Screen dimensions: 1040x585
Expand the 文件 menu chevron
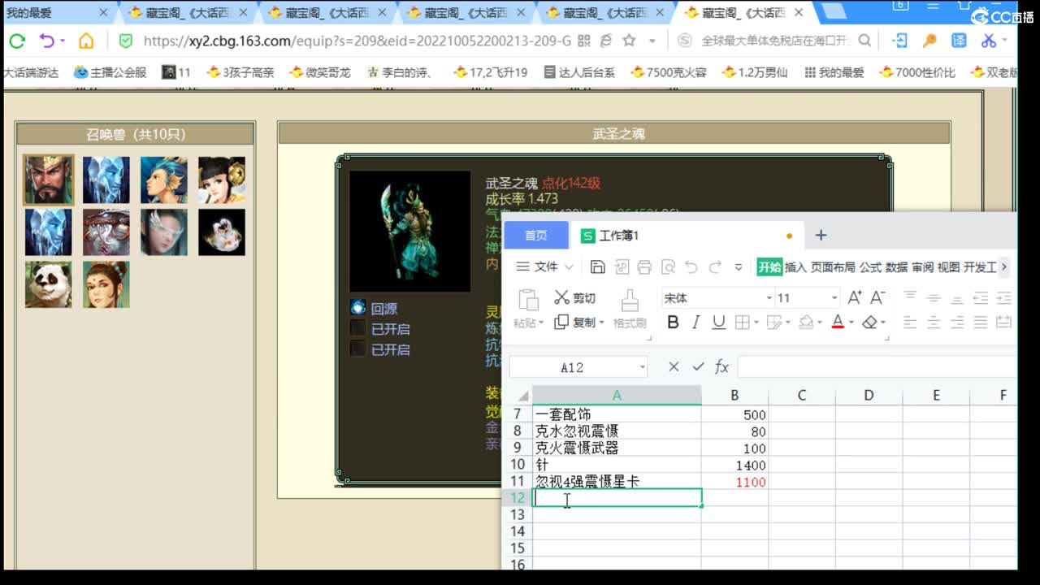click(x=569, y=267)
